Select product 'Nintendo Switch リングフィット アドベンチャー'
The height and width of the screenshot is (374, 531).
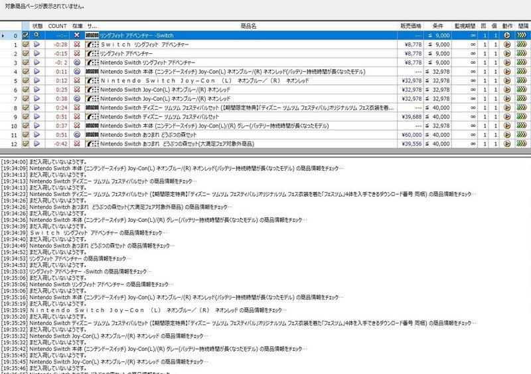coord(147,62)
